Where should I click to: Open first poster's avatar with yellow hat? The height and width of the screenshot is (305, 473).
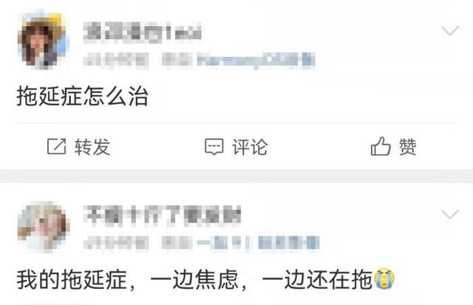(44, 41)
